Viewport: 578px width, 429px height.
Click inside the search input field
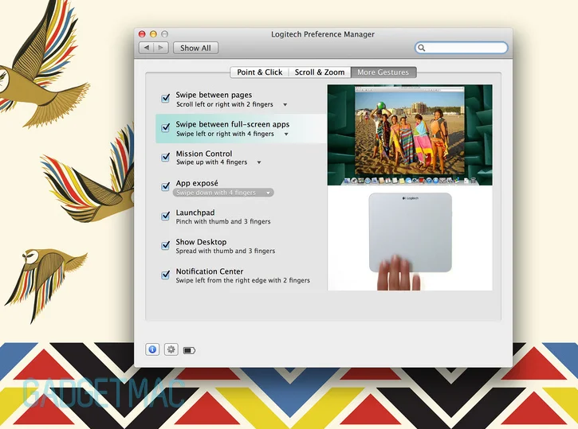coord(462,48)
